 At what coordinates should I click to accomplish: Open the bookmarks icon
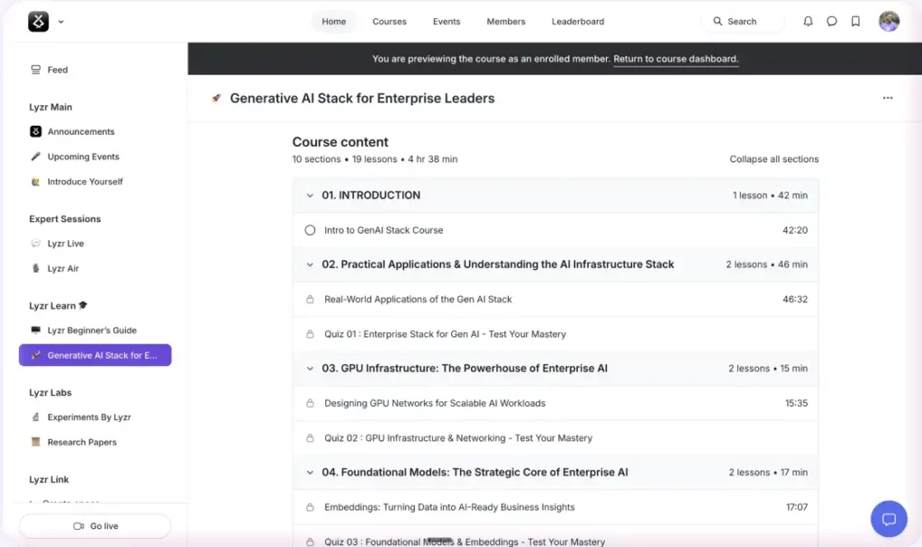click(x=855, y=22)
